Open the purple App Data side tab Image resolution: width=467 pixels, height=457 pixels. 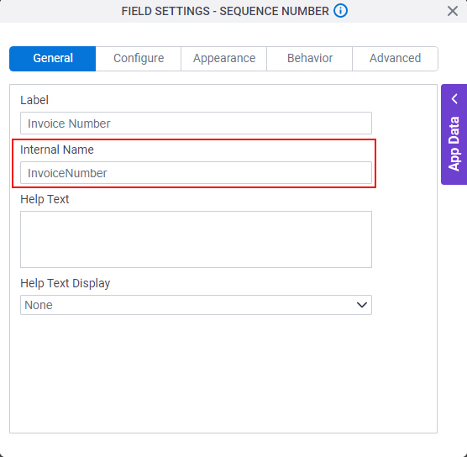pyautogui.click(x=454, y=134)
